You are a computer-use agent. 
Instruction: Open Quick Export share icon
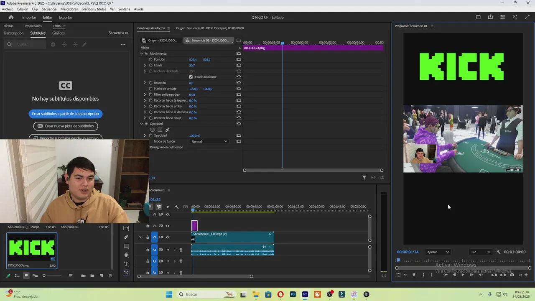click(x=490, y=17)
